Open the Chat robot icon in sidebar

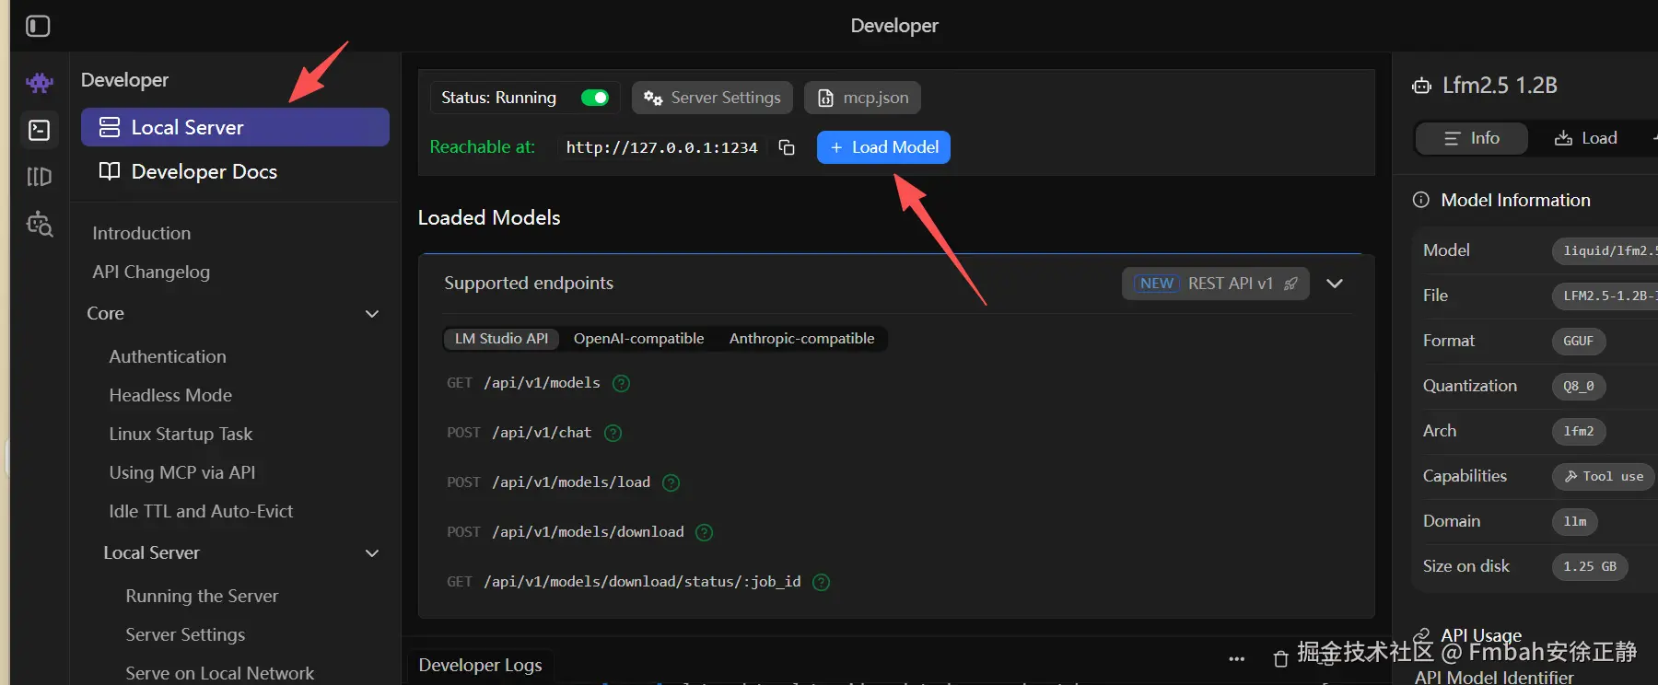point(40,83)
